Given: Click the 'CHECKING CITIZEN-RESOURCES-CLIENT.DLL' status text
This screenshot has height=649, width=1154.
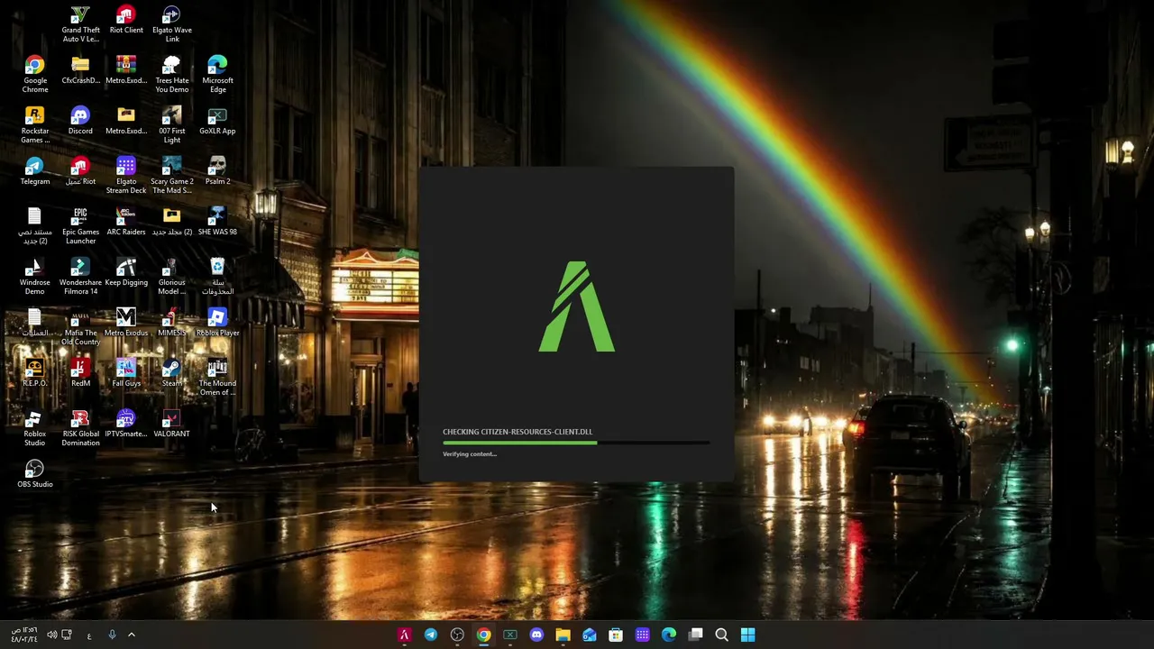Looking at the screenshot, I should (517, 432).
